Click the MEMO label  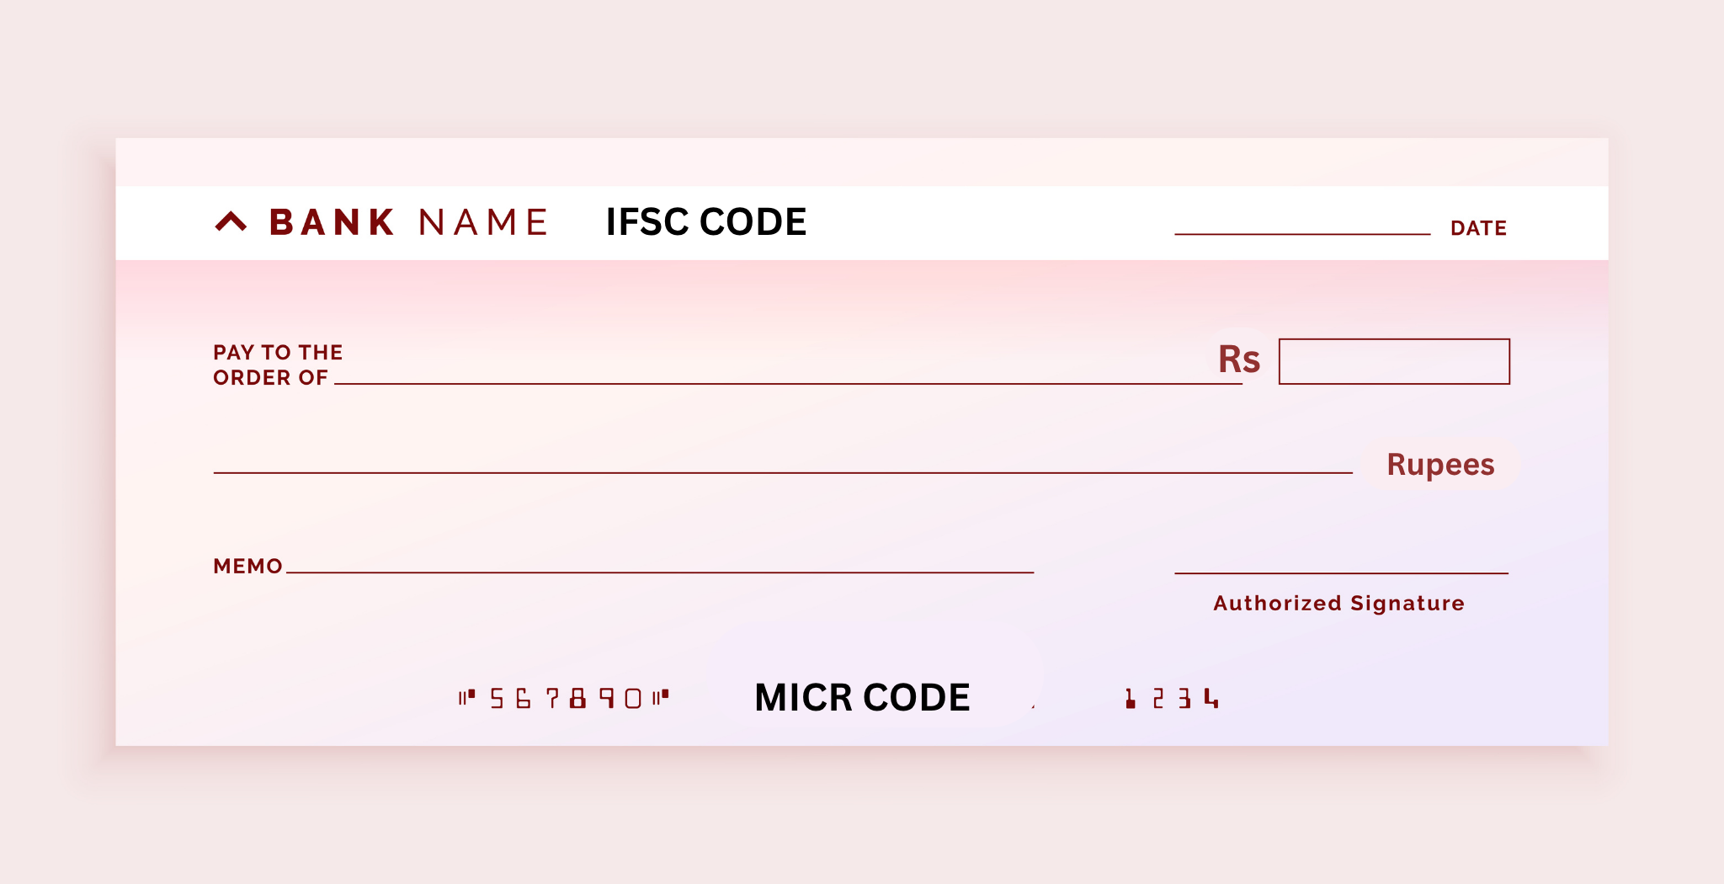tap(247, 566)
